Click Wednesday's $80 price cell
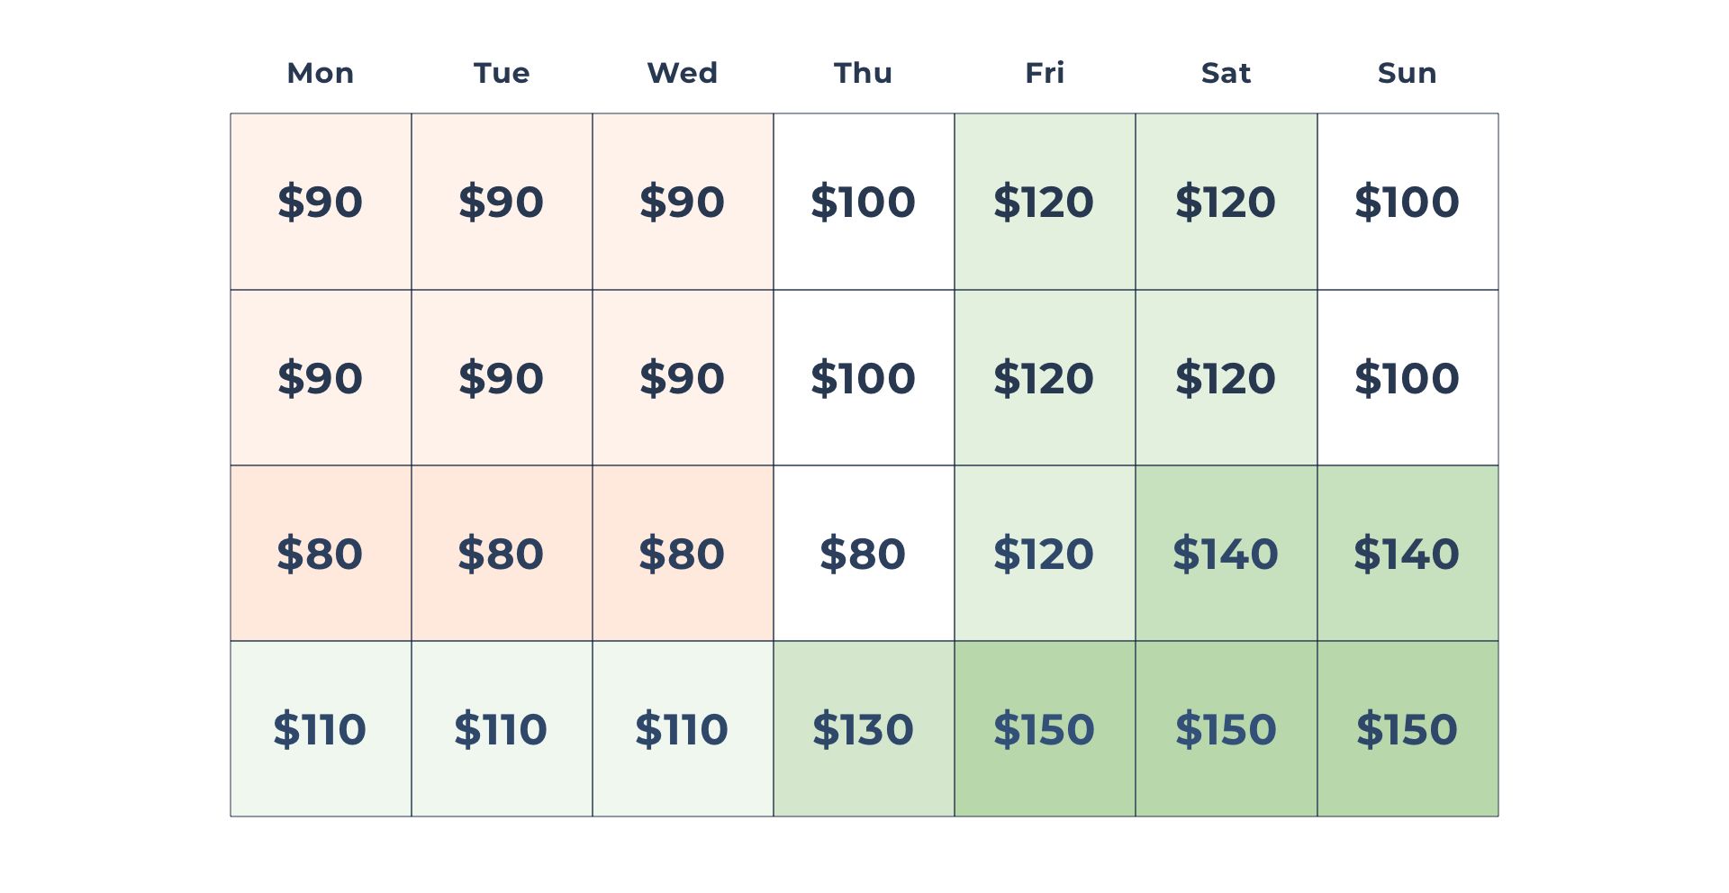This screenshot has height=893, width=1729. (x=683, y=554)
